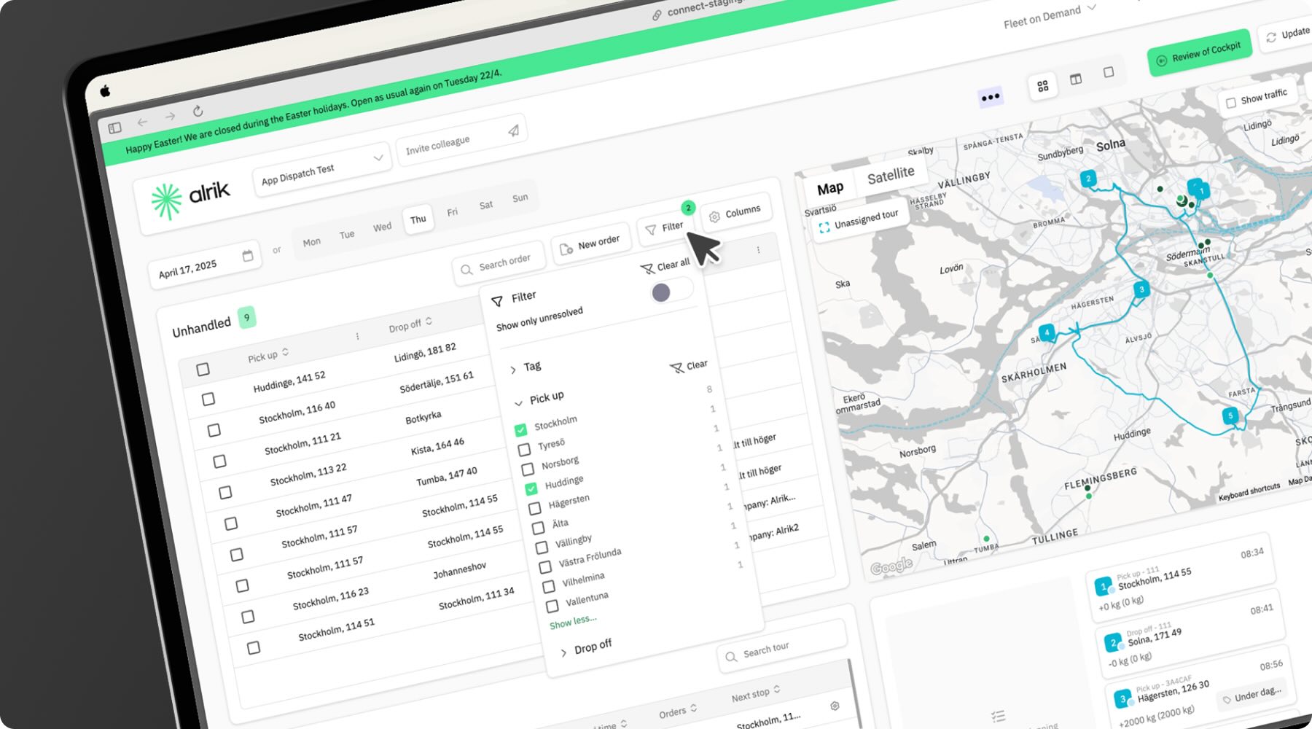Click stop badge 1 for Stockholm, 114 55

1103,586
